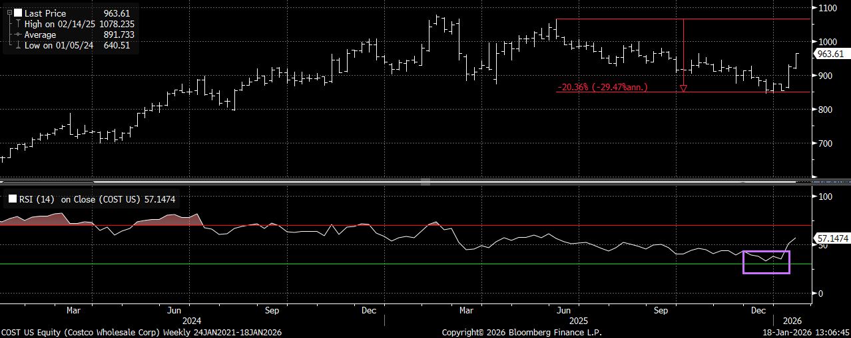Collapse the Last Price legend tree
851x338 pixels.
(9, 13)
